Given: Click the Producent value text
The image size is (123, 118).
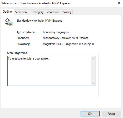Looking at the screenshot, I should point(66,38).
